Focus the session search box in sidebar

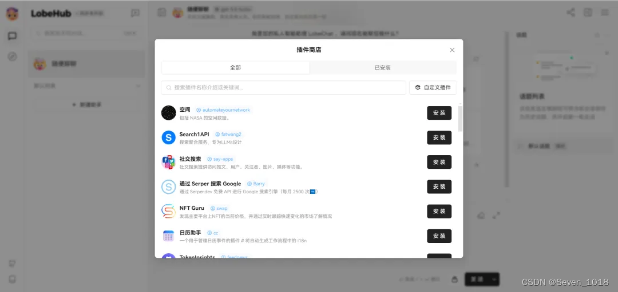86,34
